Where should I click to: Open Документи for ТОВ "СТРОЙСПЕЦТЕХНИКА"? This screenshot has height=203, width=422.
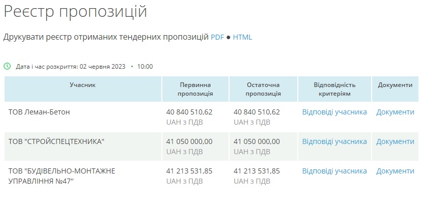point(395,142)
